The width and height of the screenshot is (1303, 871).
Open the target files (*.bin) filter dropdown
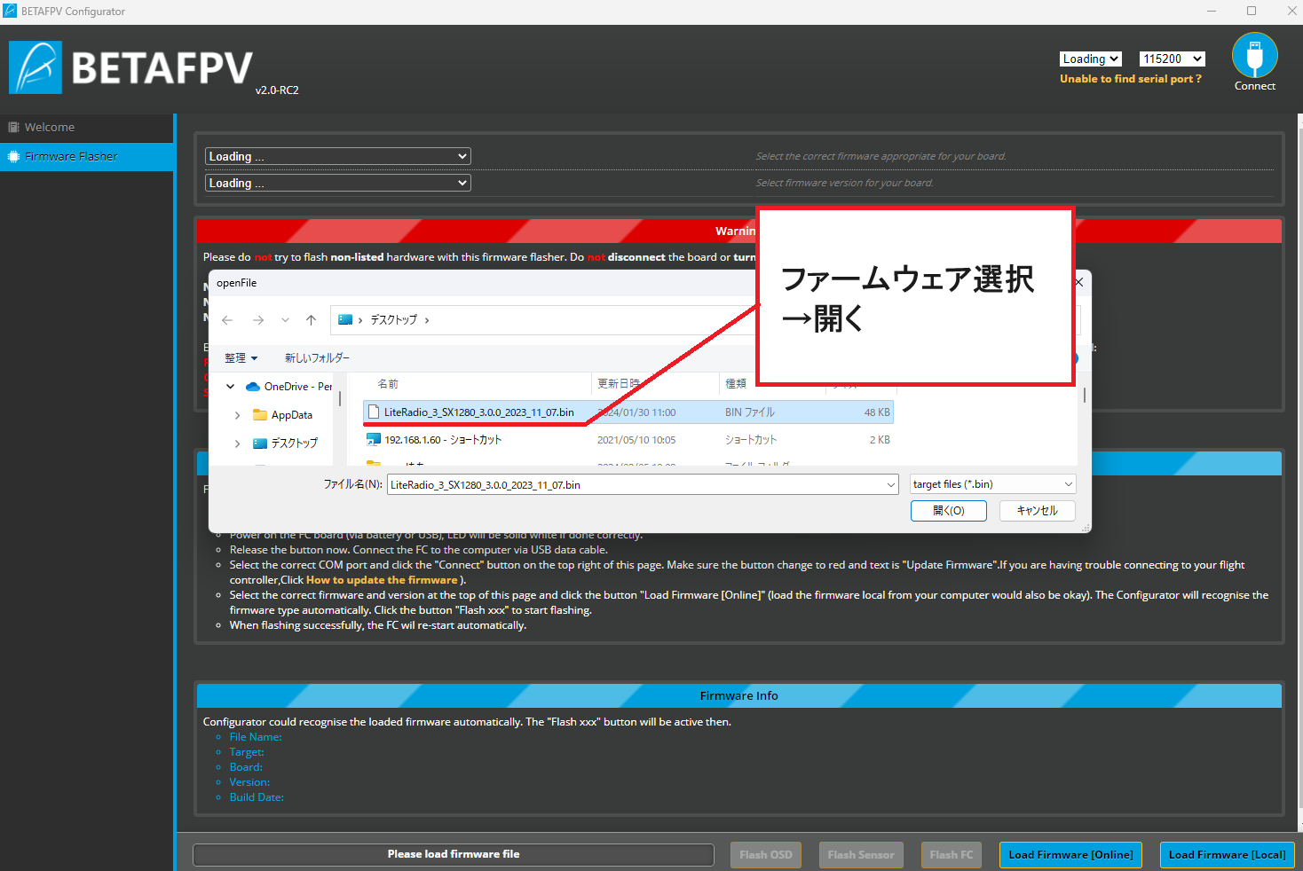coord(993,484)
